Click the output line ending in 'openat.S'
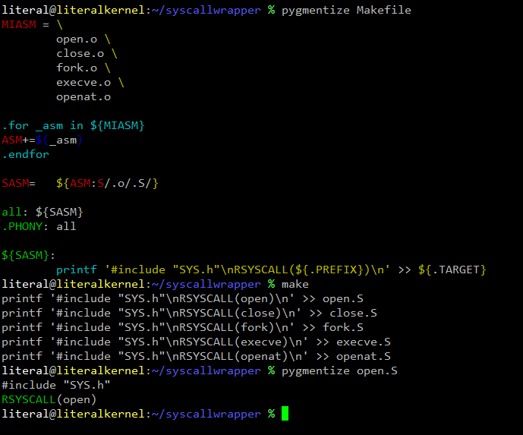Screen dimensions: 523x435 pos(196,356)
